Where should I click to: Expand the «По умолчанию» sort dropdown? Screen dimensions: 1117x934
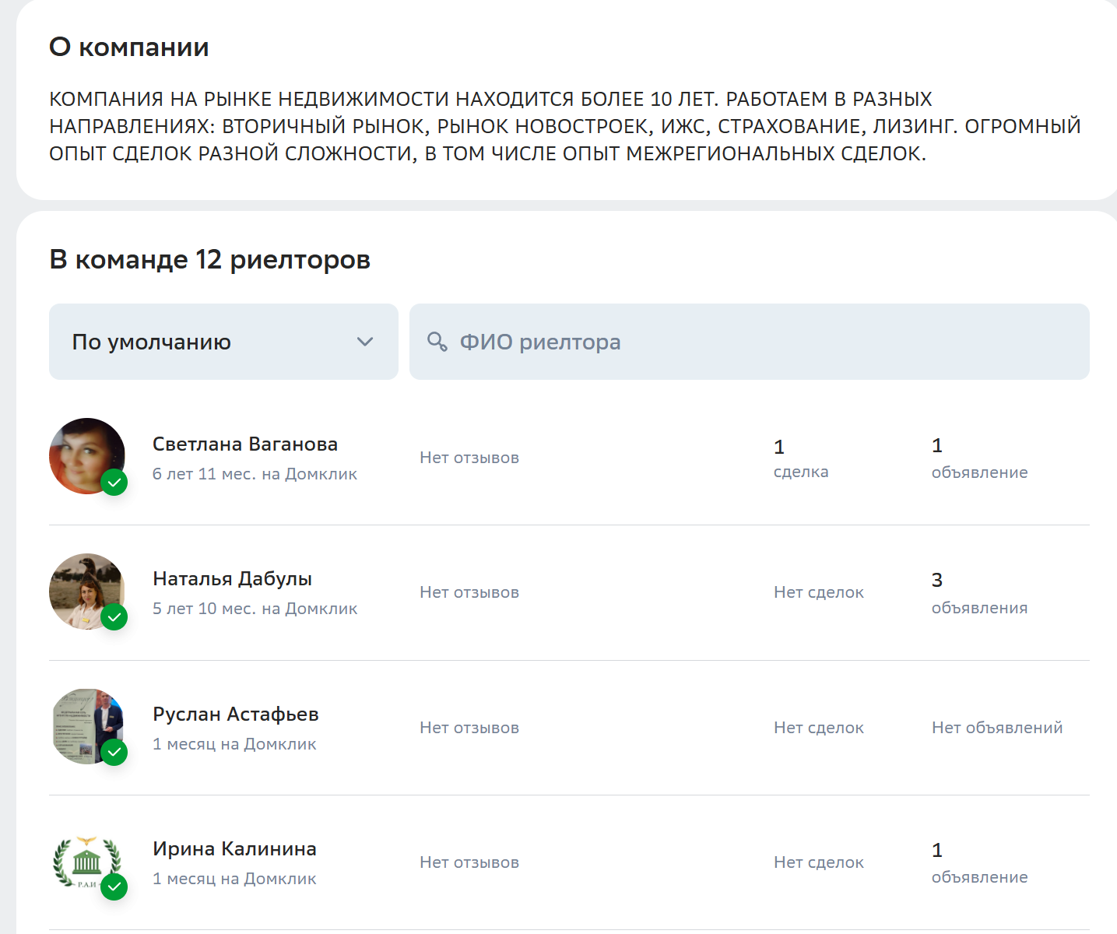(223, 342)
